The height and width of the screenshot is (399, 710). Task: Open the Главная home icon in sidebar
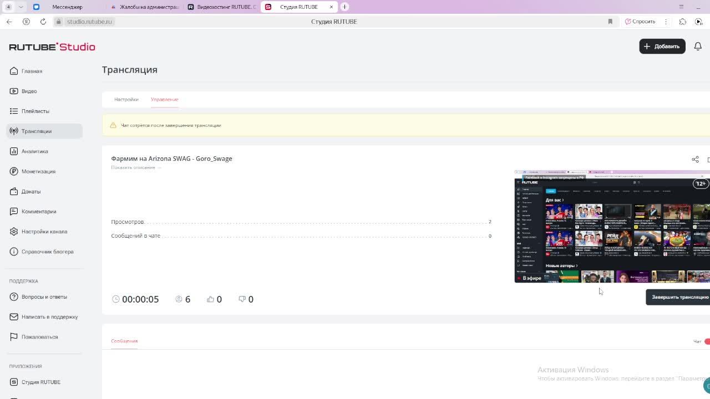point(14,71)
